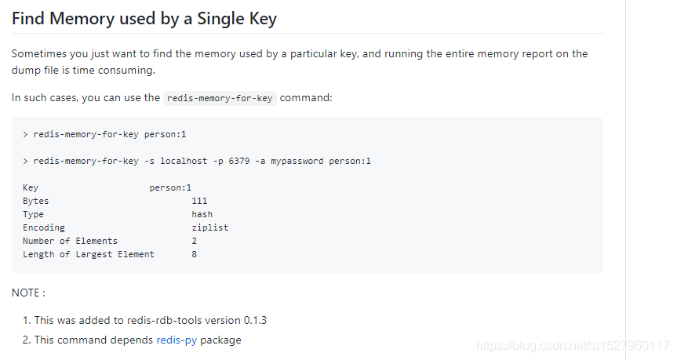677x360 pixels.
Task: Click the blog.csdn.net watermark URL
Action: [x=573, y=345]
